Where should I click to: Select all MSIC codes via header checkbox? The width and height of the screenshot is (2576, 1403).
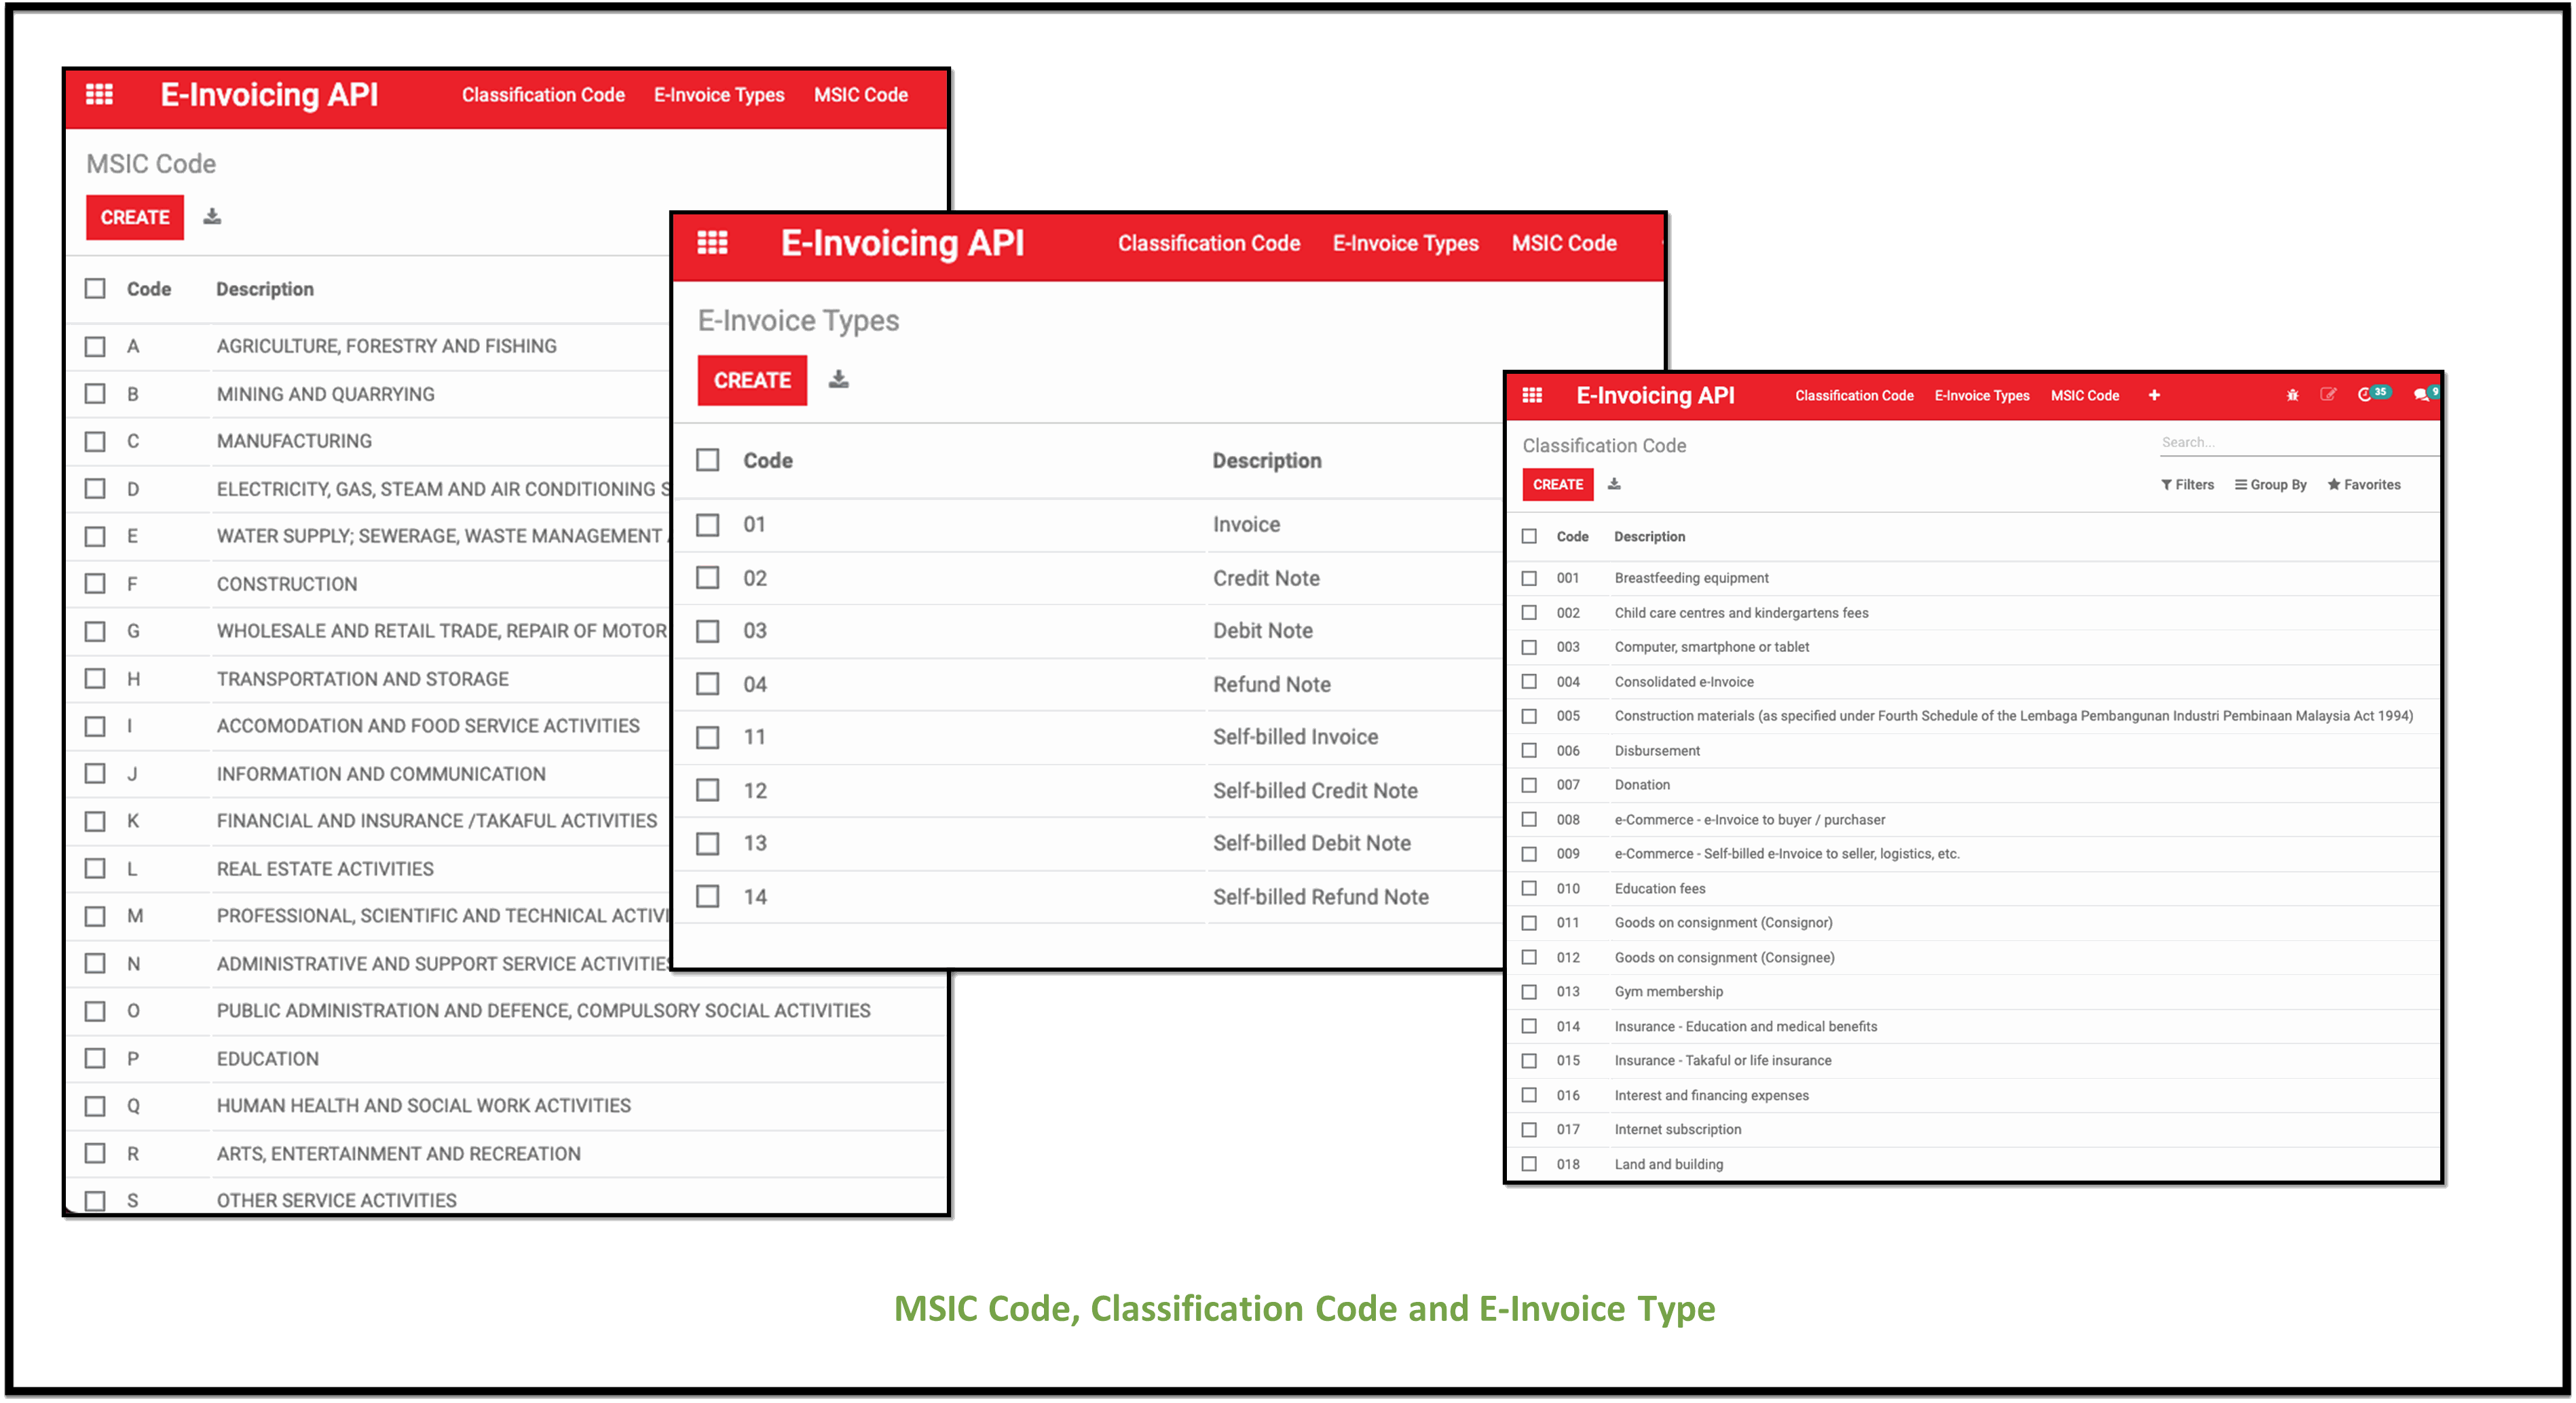[95, 289]
